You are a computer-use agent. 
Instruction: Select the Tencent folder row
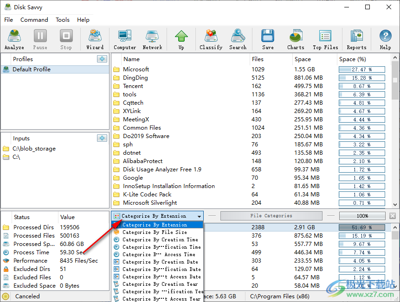coord(251,86)
